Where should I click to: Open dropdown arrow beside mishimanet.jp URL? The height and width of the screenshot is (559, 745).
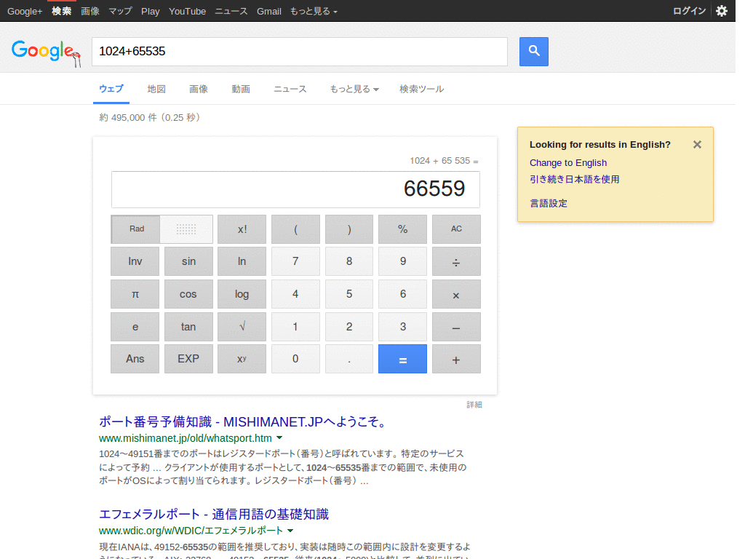pos(279,437)
